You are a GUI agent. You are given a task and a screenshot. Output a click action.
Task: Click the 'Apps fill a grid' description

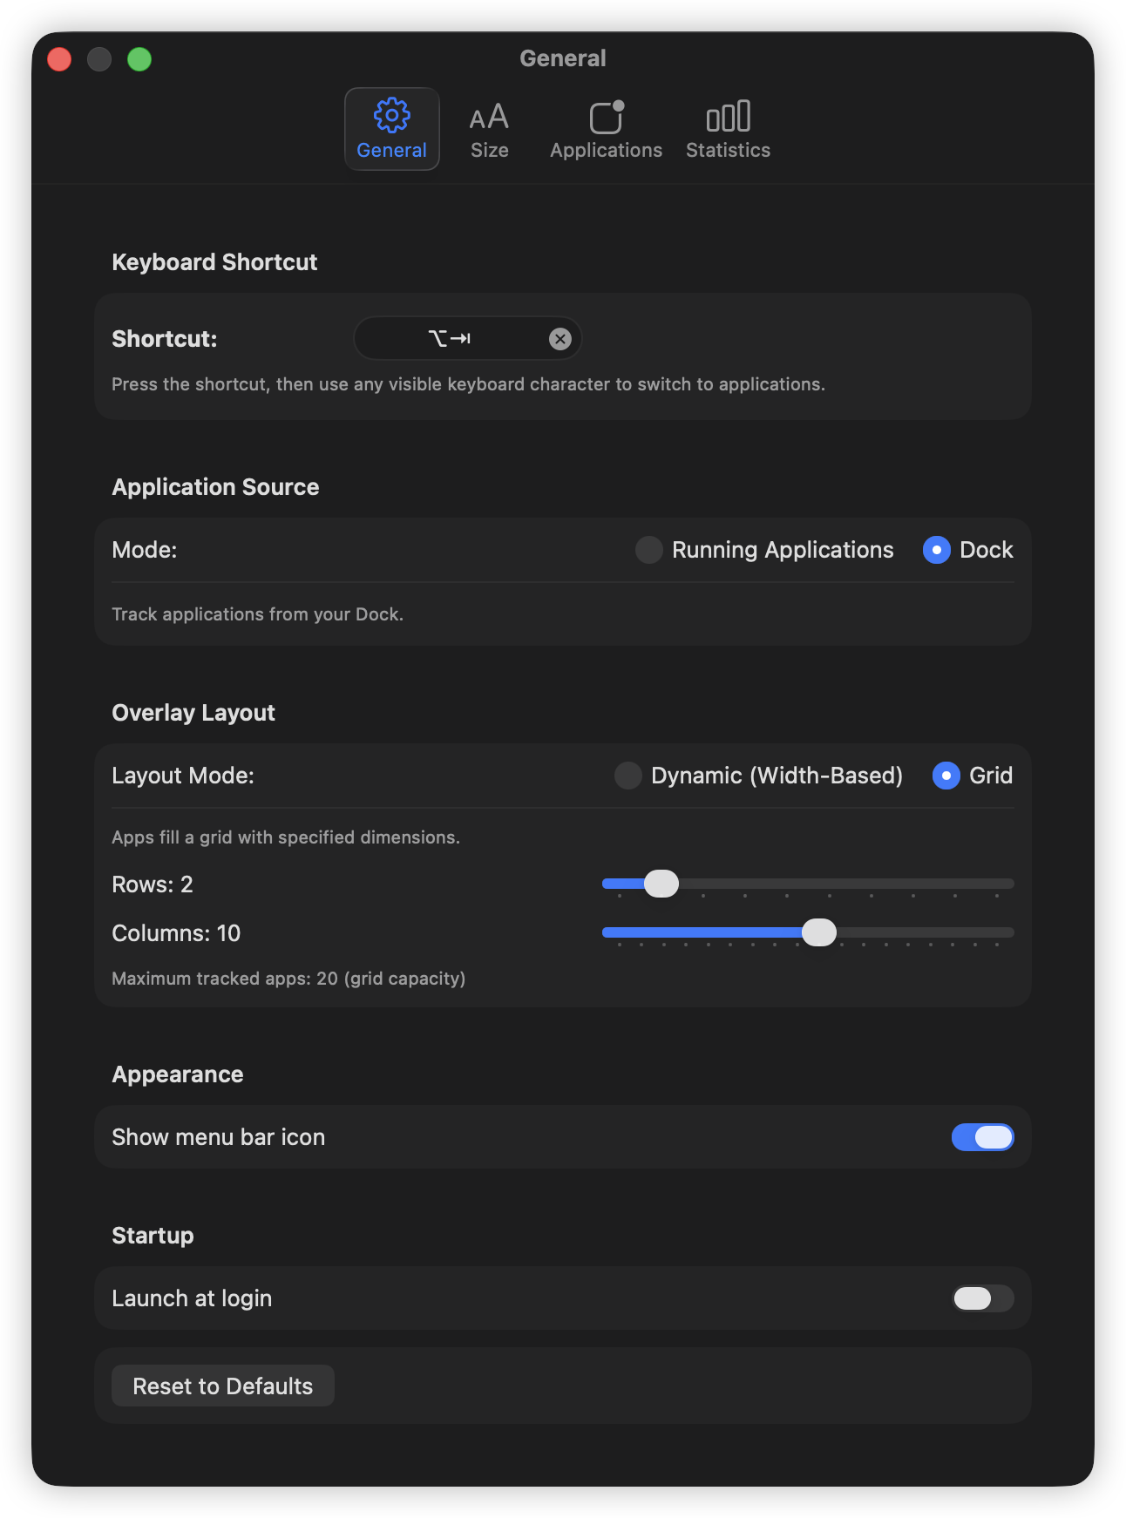(286, 837)
